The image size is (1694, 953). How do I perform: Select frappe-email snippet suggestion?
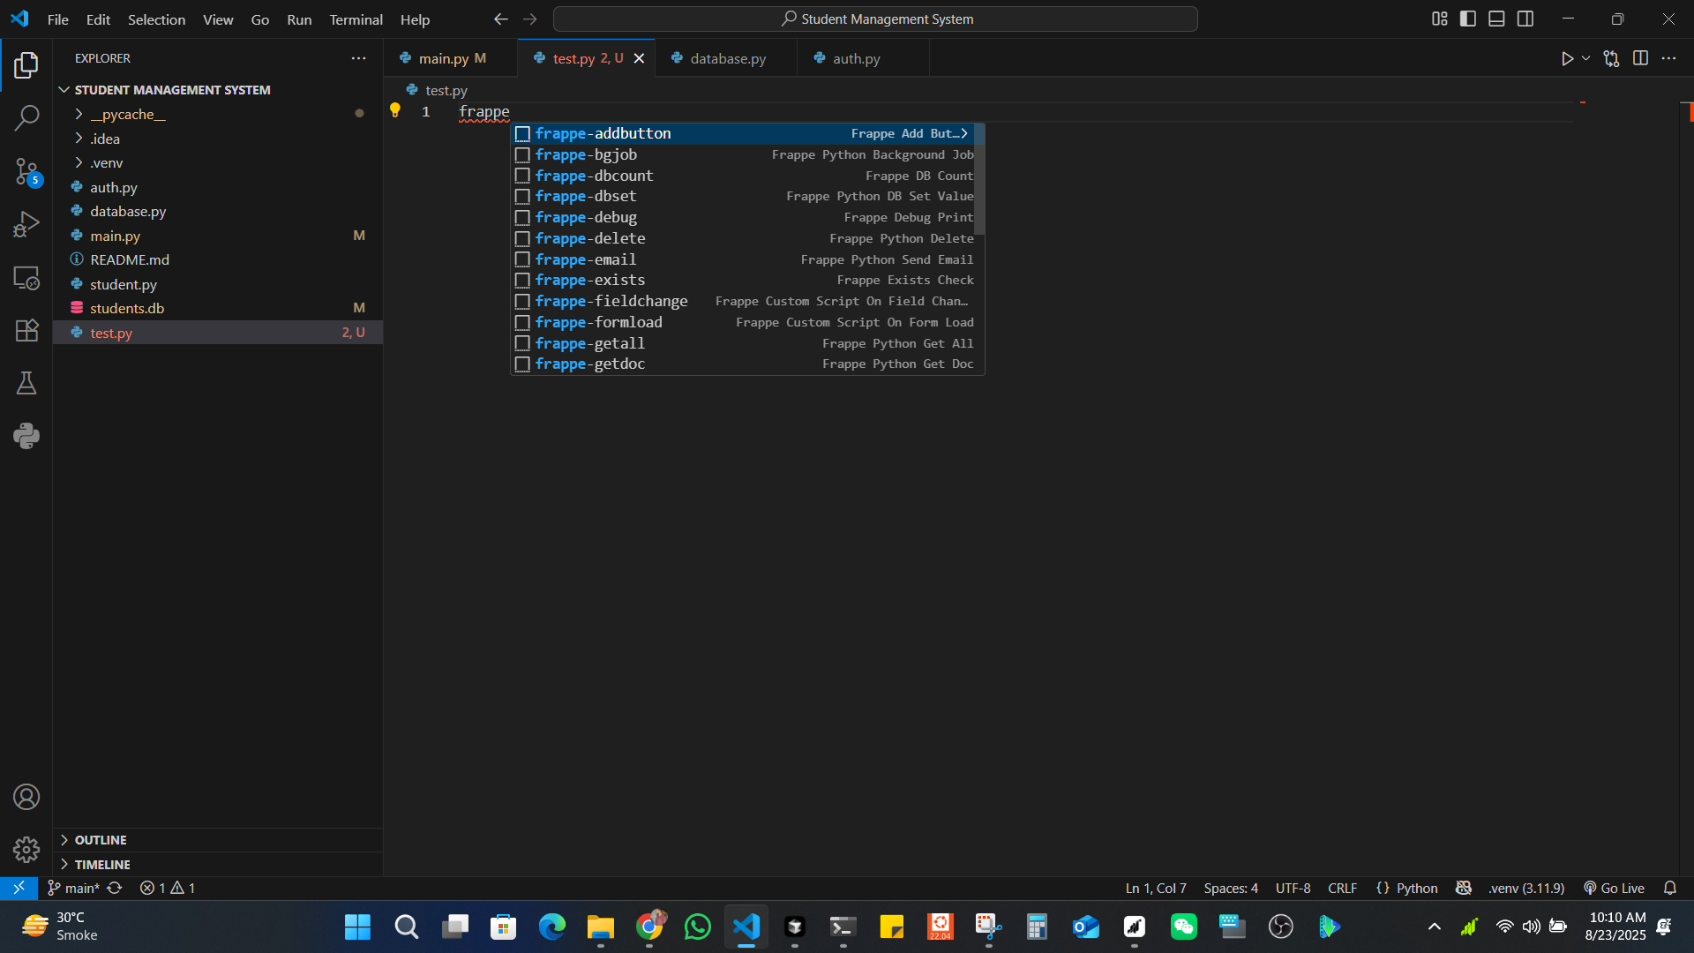pos(586,259)
